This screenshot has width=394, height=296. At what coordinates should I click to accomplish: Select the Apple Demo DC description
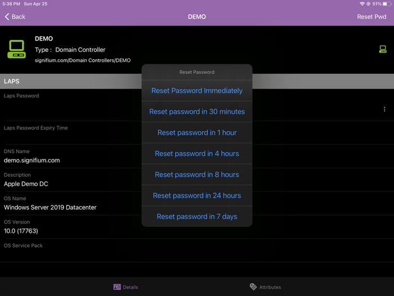pyautogui.click(x=26, y=184)
